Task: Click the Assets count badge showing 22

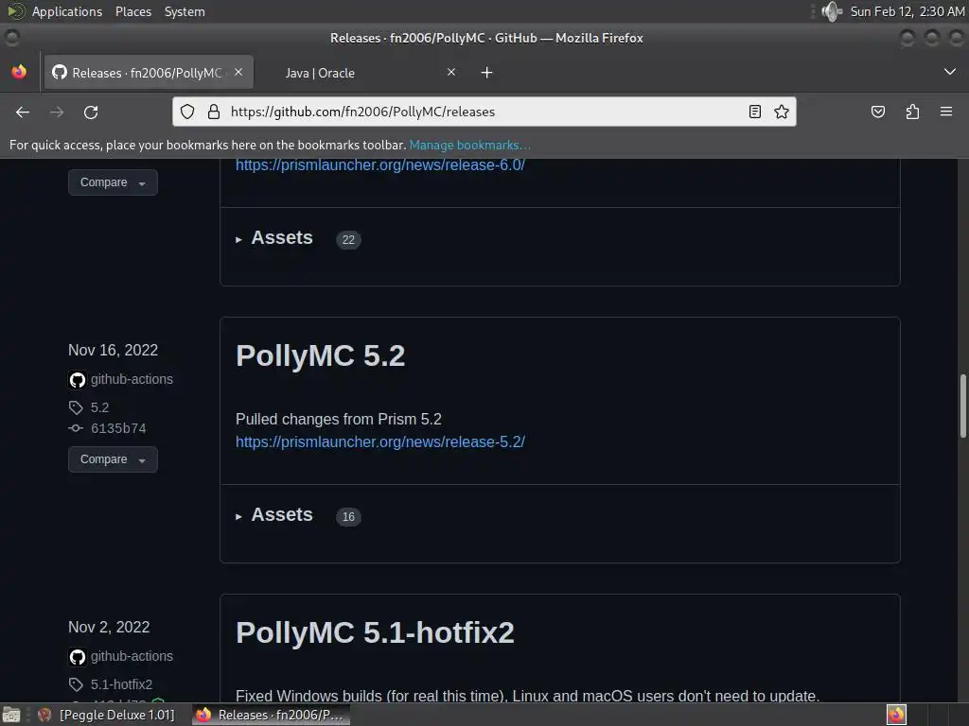Action: [348, 239]
